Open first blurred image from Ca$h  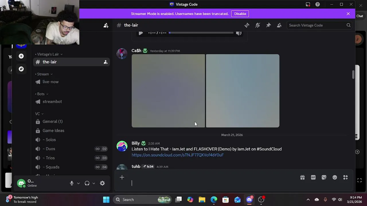168,91
